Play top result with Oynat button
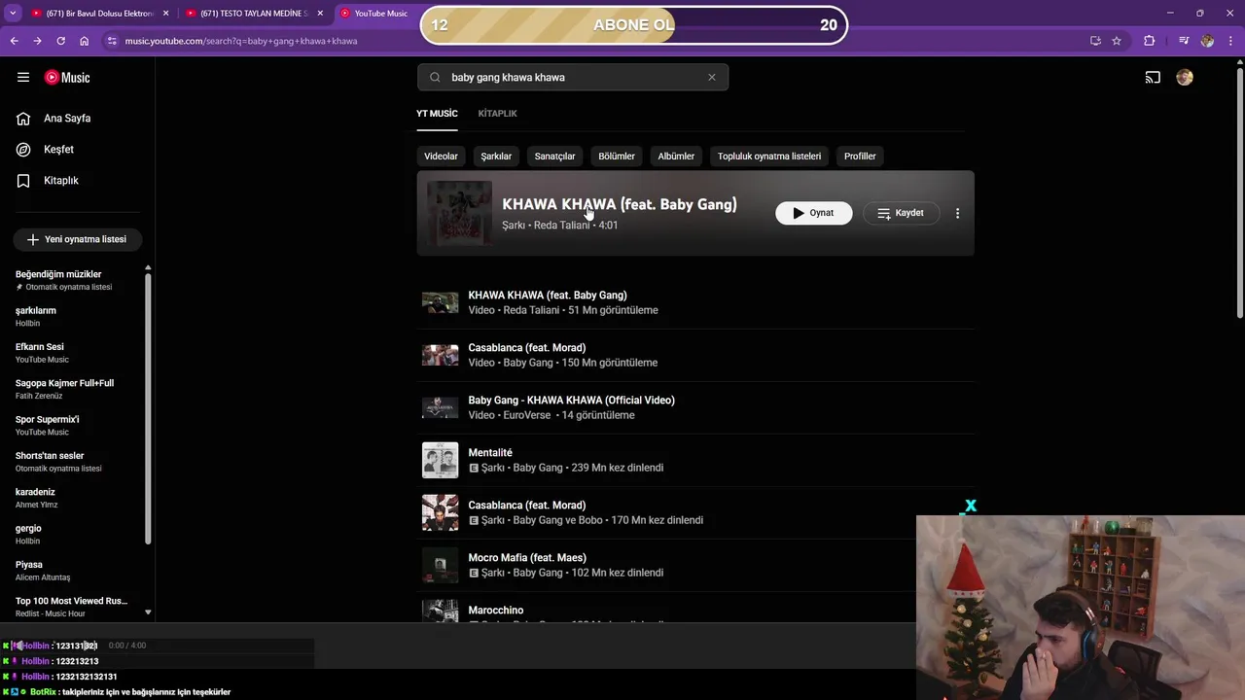This screenshot has height=700, width=1245. pyautogui.click(x=814, y=213)
